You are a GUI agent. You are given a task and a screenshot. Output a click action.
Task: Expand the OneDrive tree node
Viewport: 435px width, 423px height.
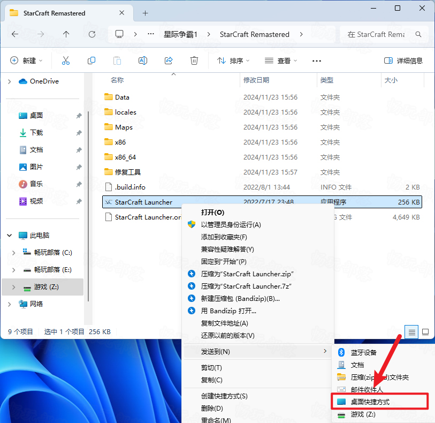pos(10,81)
